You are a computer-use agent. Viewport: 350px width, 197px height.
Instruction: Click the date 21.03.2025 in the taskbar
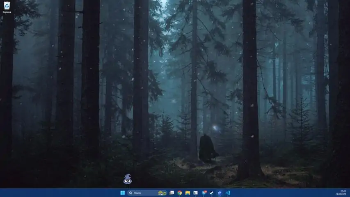pyautogui.click(x=341, y=195)
